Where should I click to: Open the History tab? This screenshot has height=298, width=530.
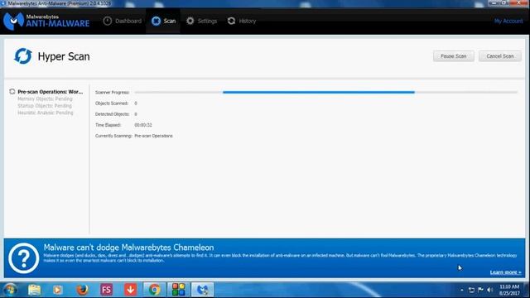point(241,21)
